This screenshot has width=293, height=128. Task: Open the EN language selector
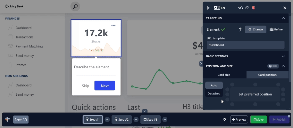pyautogui.click(x=219, y=8)
